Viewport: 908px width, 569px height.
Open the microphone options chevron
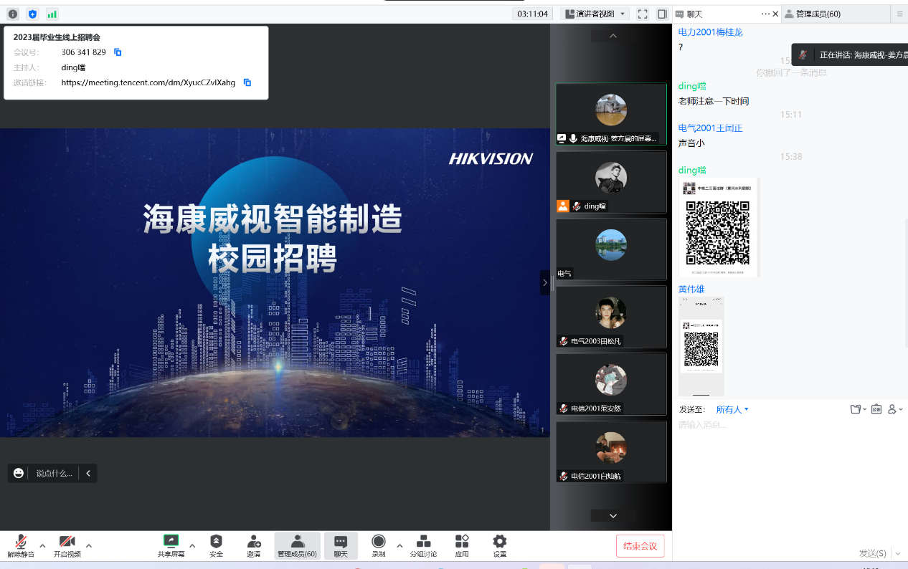[41, 544]
